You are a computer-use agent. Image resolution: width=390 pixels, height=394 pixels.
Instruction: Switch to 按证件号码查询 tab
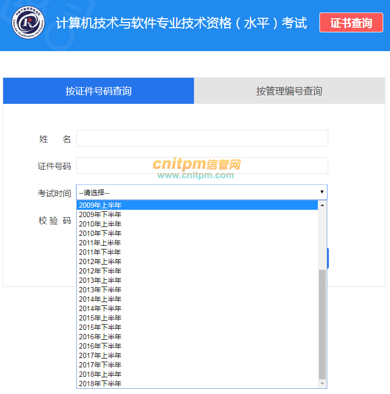click(98, 91)
